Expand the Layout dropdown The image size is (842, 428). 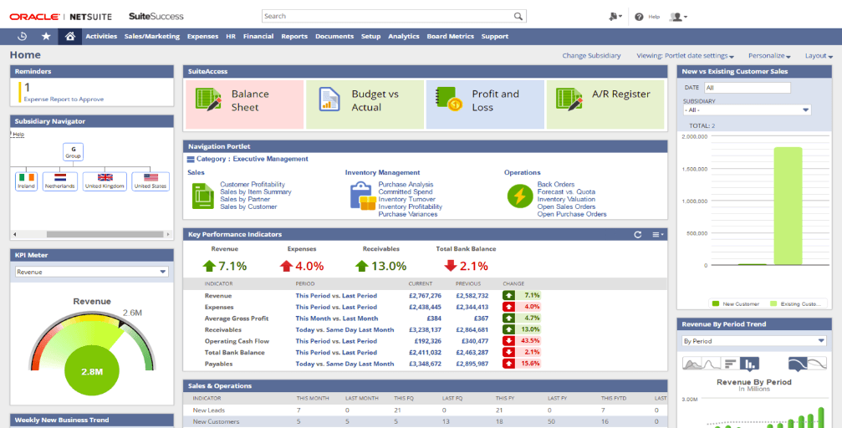pyautogui.click(x=819, y=56)
